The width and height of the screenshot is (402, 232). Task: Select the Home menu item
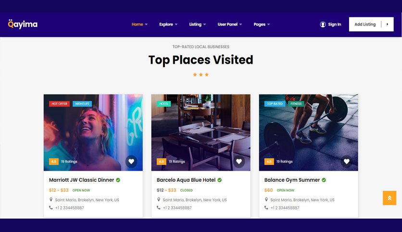coord(139,24)
